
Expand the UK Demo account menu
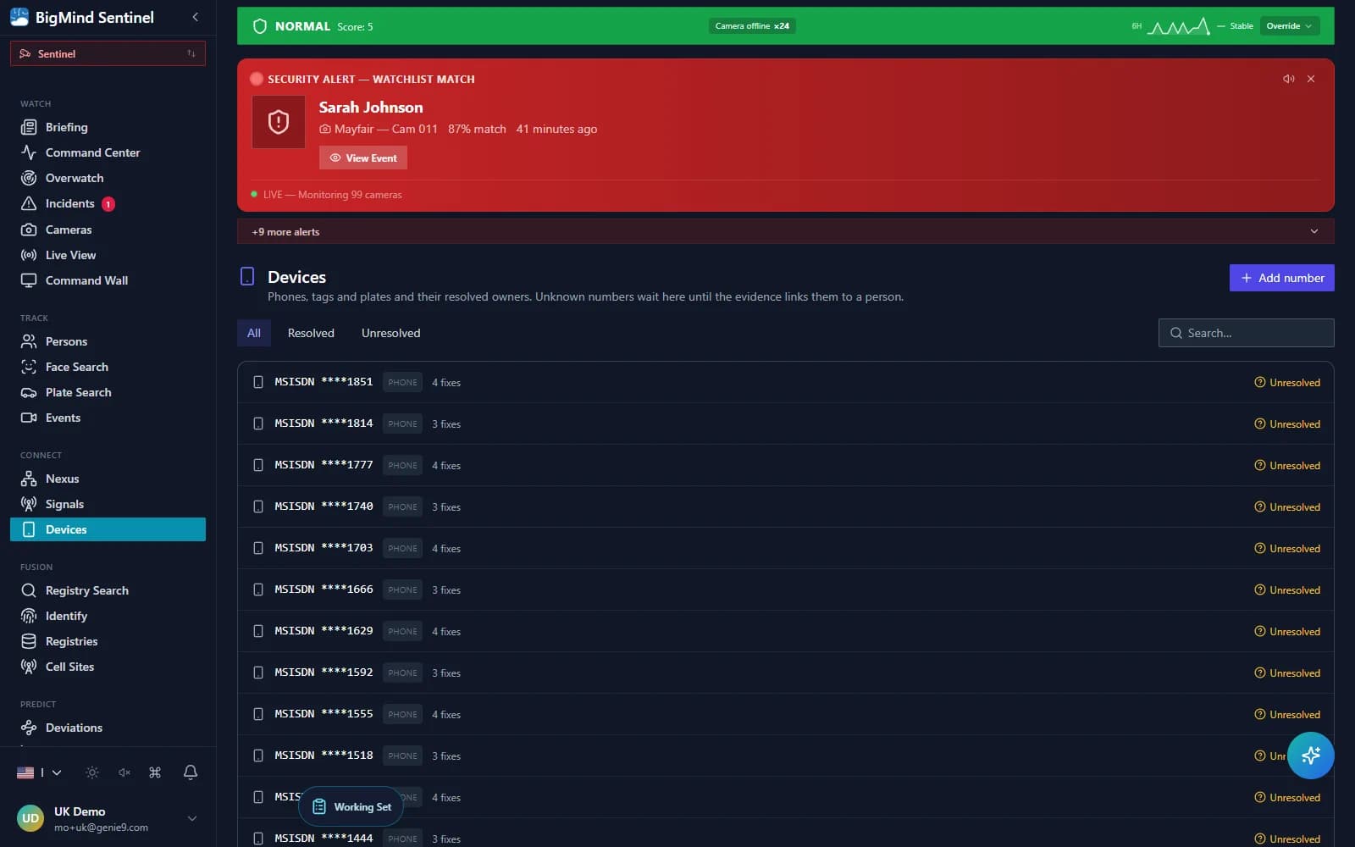click(x=108, y=818)
